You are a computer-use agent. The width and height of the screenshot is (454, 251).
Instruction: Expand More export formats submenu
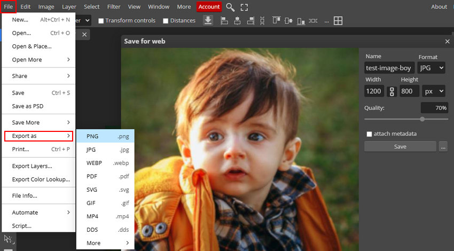(105, 243)
